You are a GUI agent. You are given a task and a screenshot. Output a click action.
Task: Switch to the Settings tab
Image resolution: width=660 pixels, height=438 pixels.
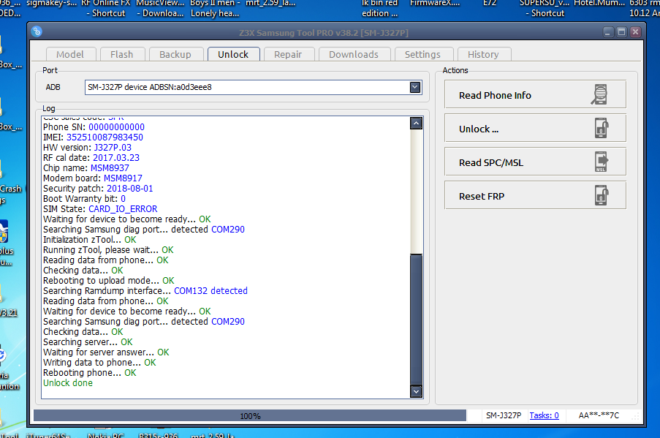point(422,54)
